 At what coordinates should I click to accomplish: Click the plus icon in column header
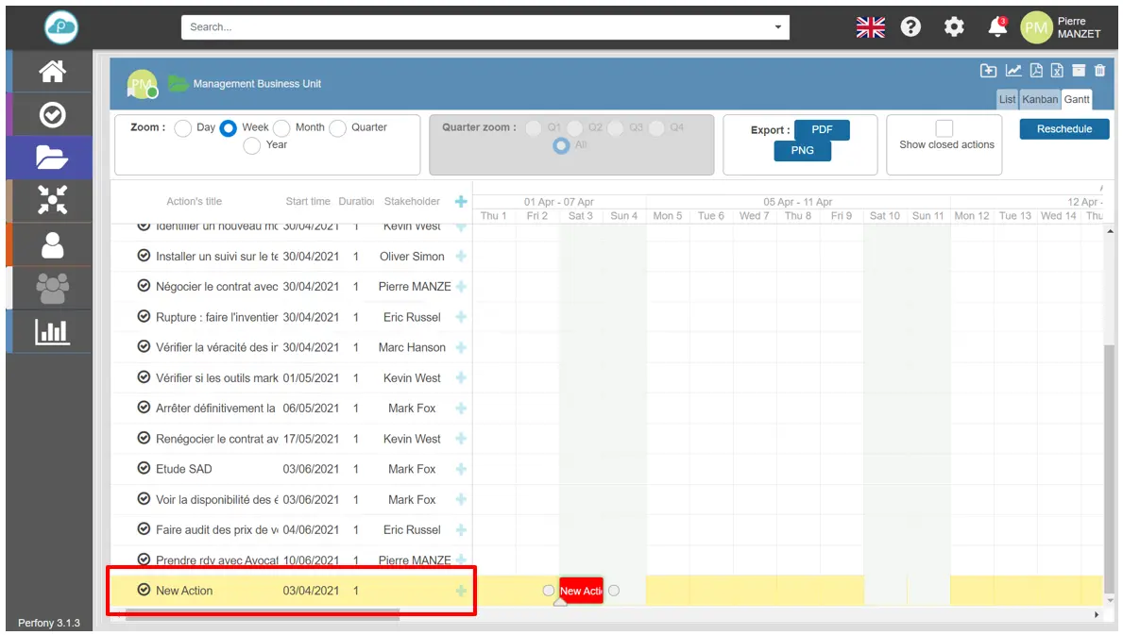tap(461, 201)
